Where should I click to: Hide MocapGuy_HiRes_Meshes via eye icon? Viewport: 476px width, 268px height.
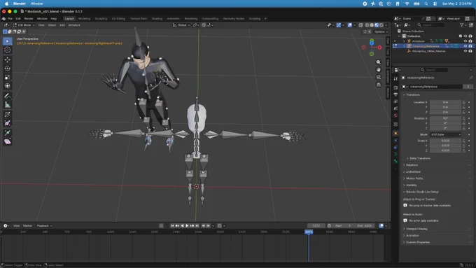[x=465, y=51]
